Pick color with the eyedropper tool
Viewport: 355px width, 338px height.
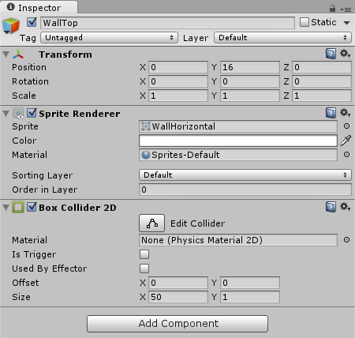346,141
